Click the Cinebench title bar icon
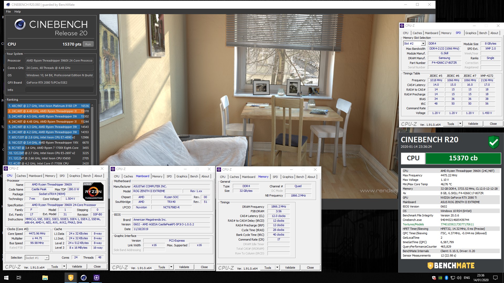This screenshot has height=283, width=504. click(8, 4)
